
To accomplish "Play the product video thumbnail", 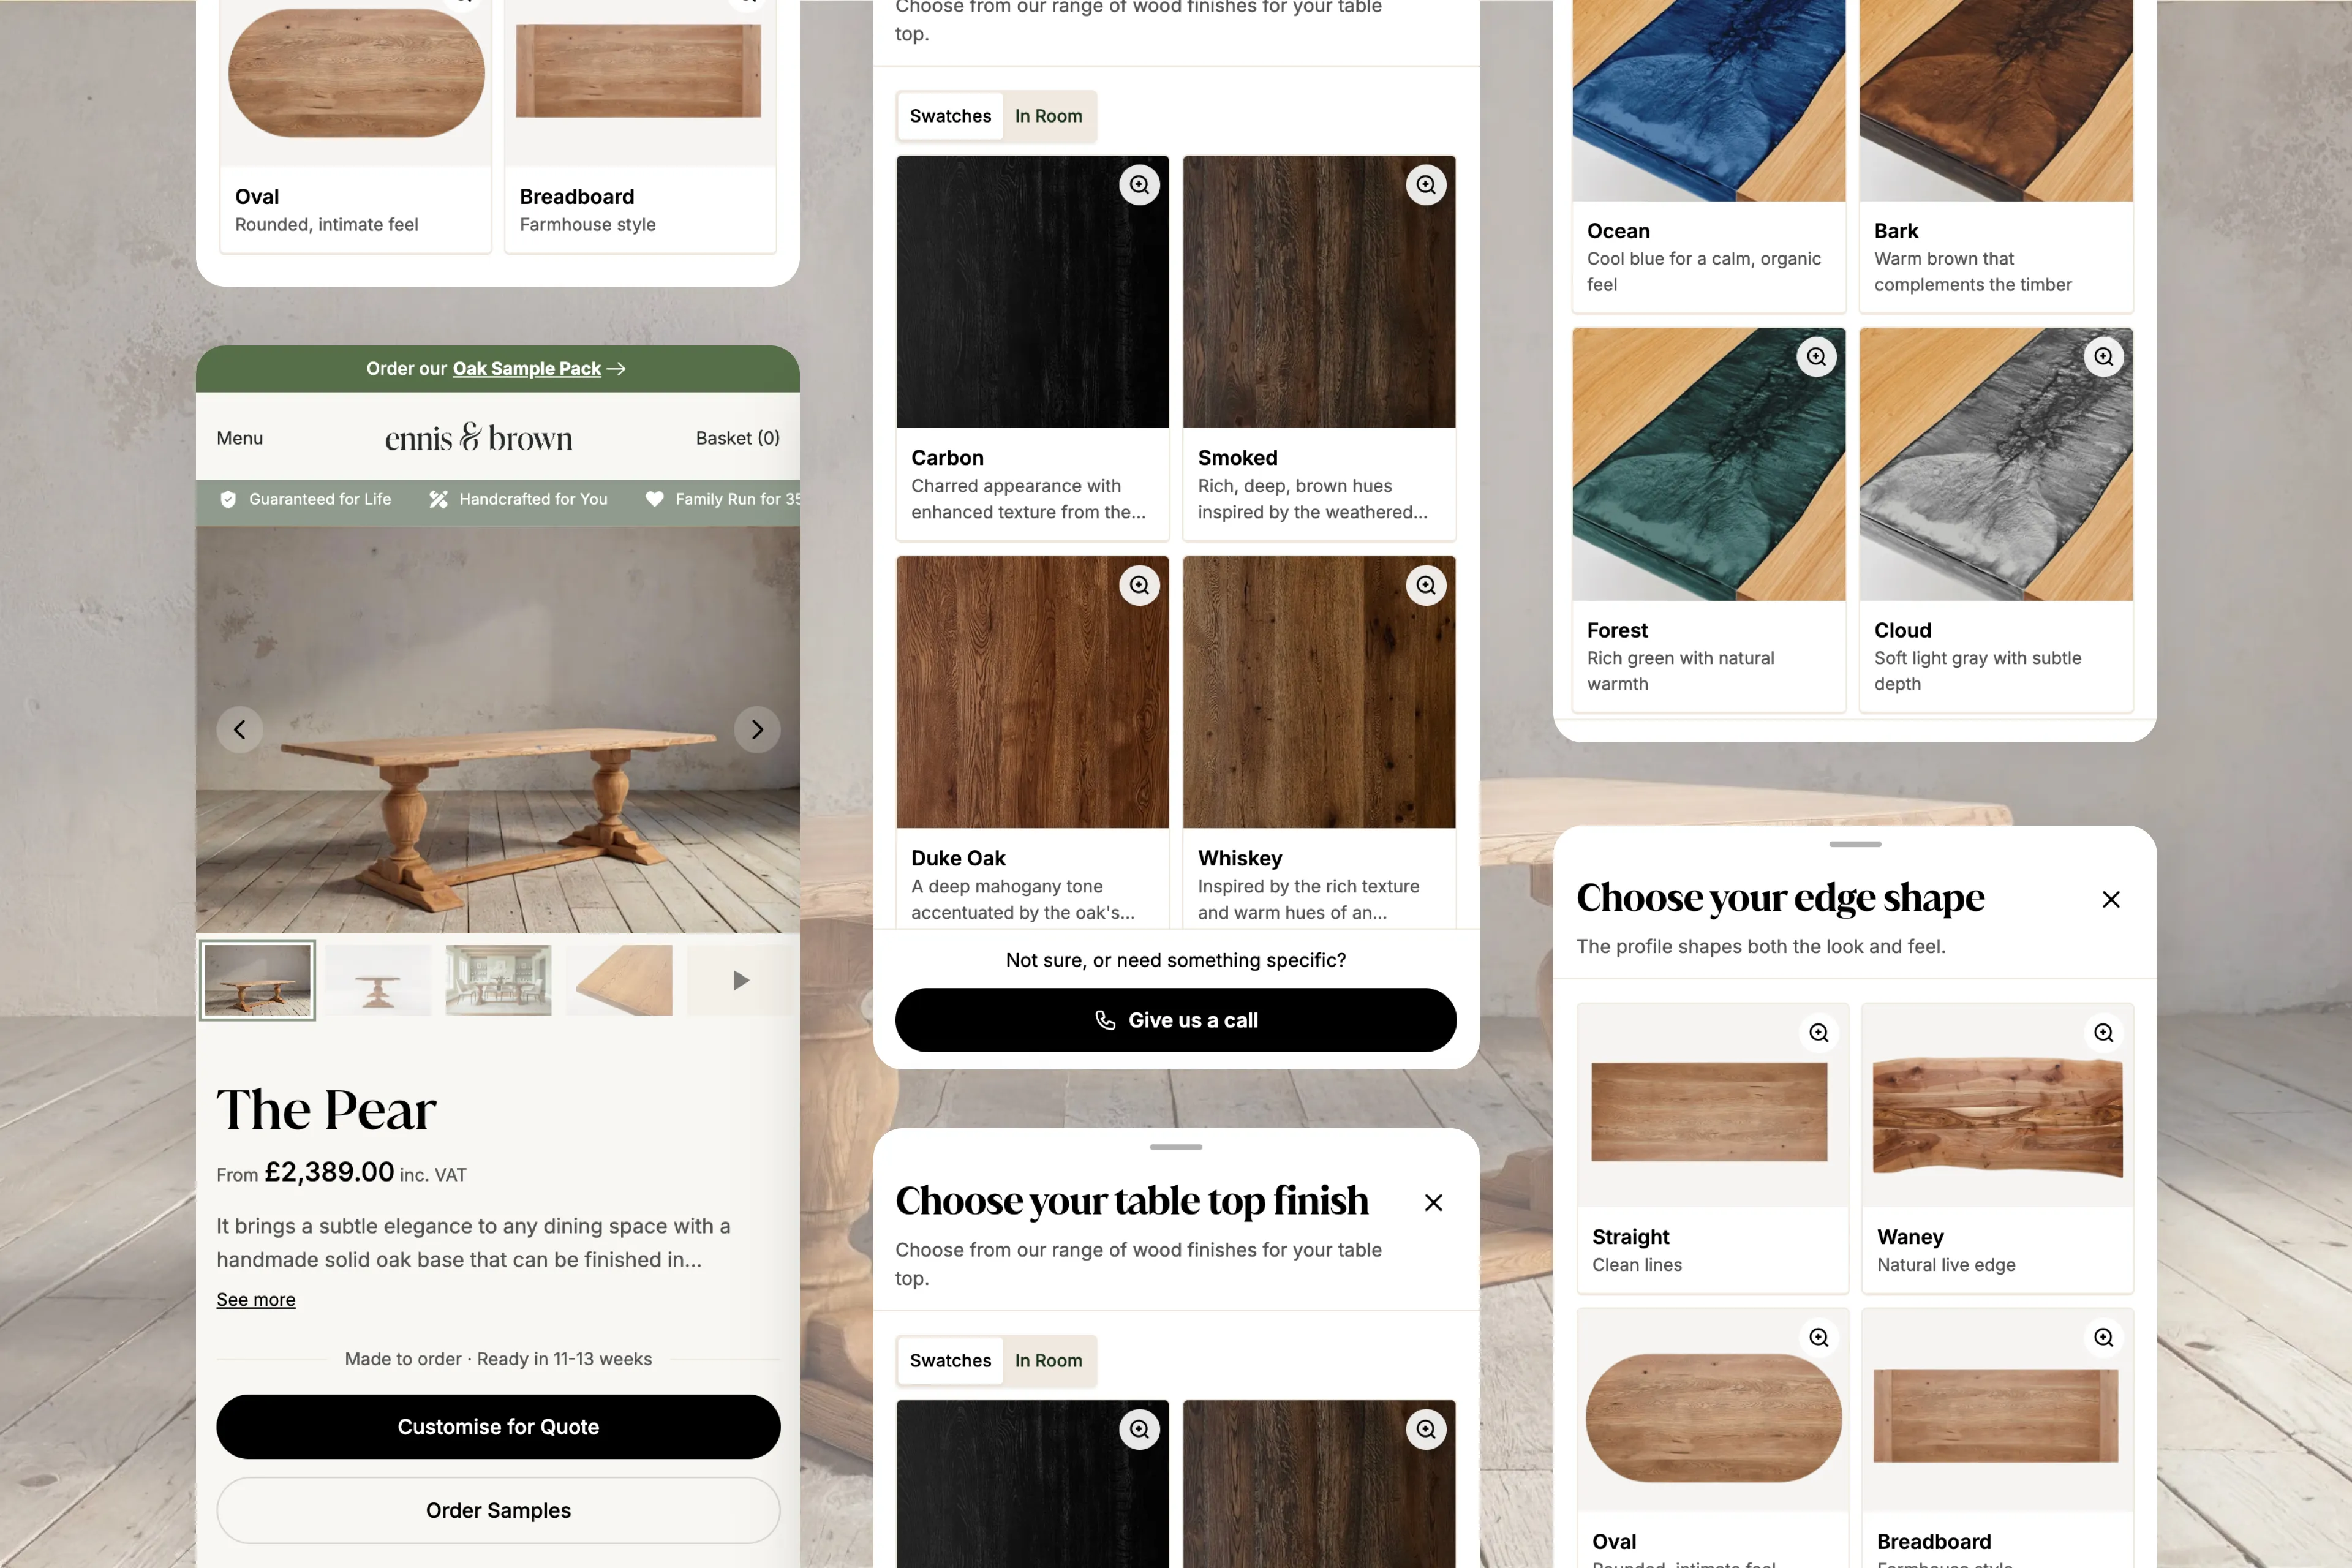I will (740, 980).
